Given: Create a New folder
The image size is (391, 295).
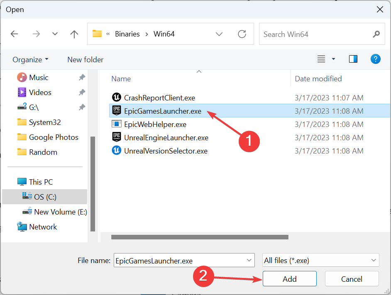Looking at the screenshot, I should click(85, 60).
